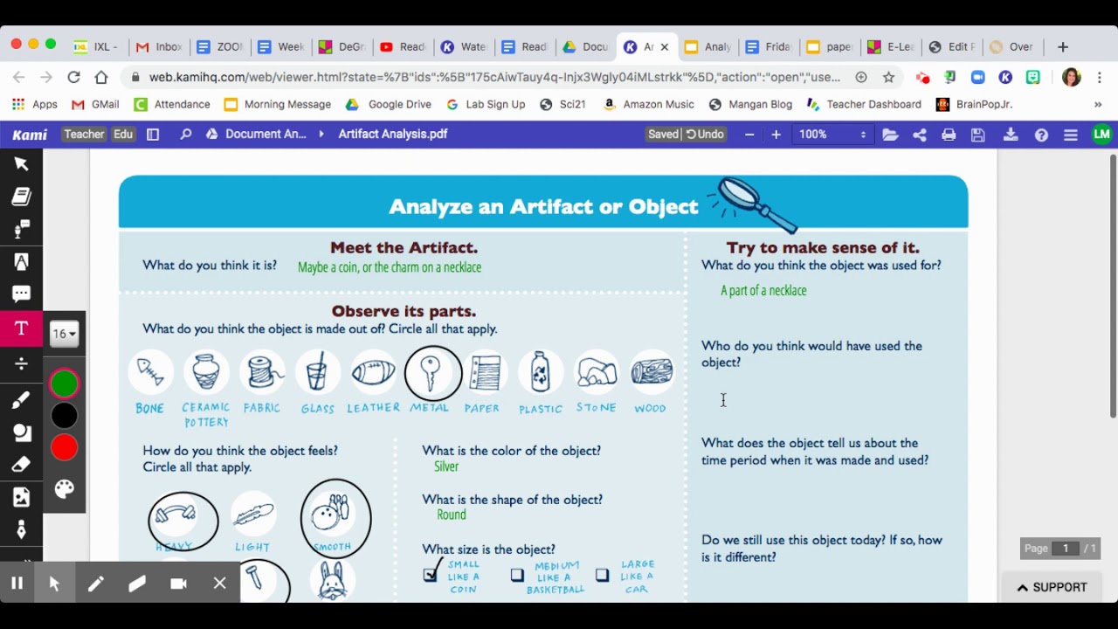
Task: Zoom in with the plus button
Action: [x=776, y=135]
